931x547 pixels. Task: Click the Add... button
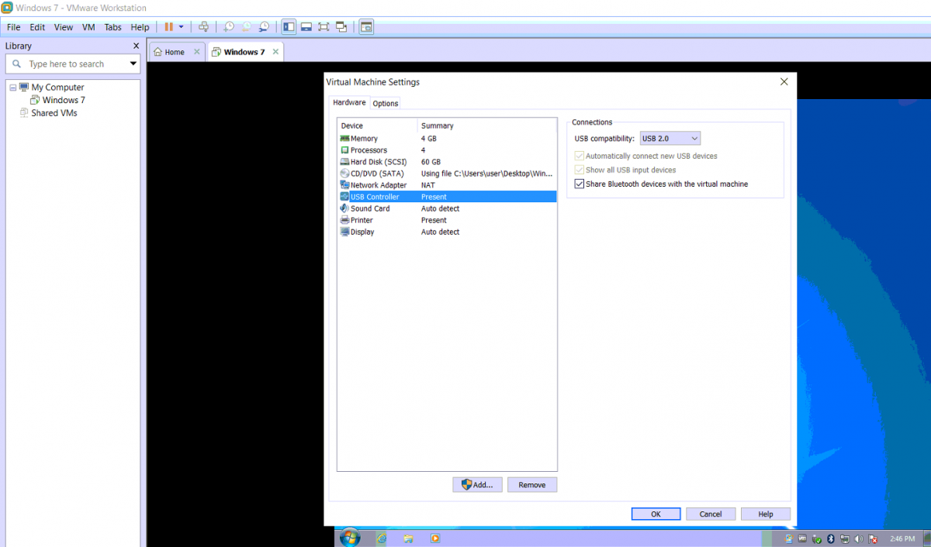pos(477,485)
